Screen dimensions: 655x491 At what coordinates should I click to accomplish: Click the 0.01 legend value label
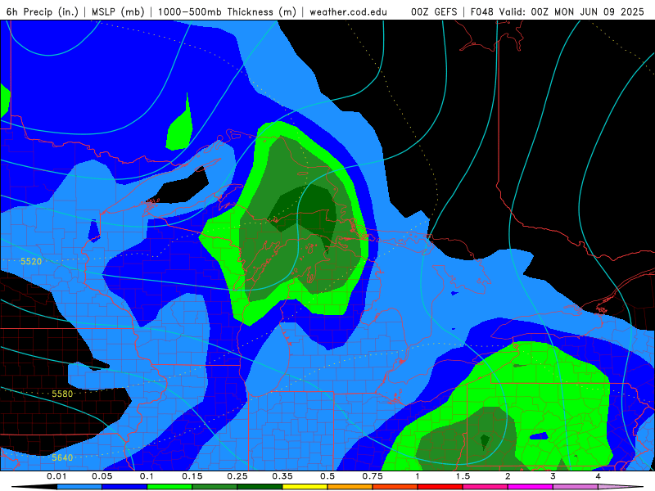click(56, 476)
